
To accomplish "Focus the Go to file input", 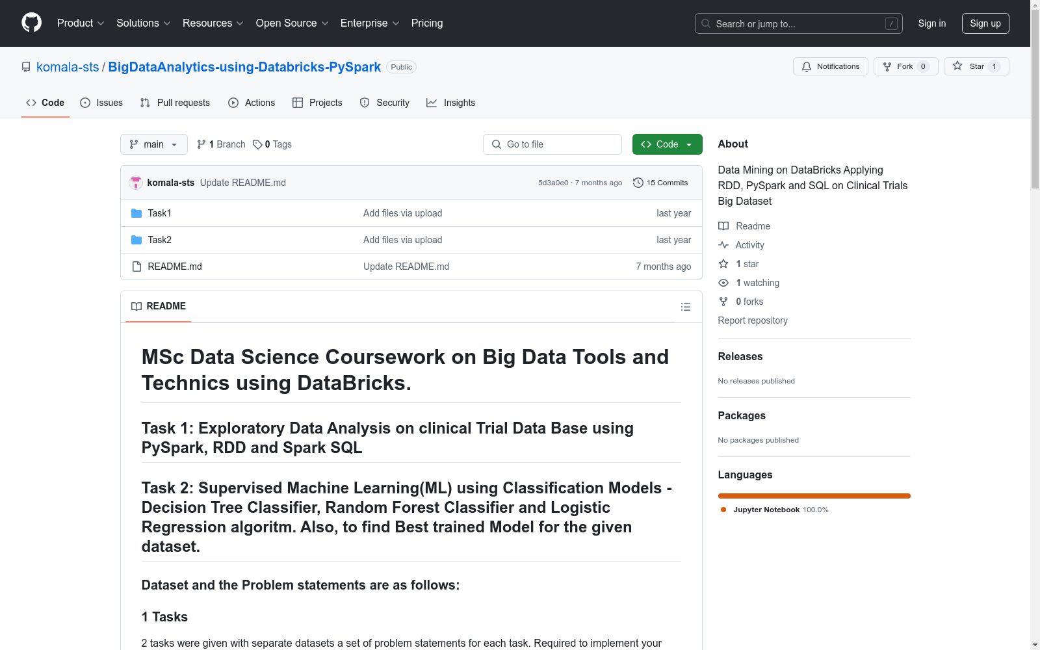I will click(552, 144).
